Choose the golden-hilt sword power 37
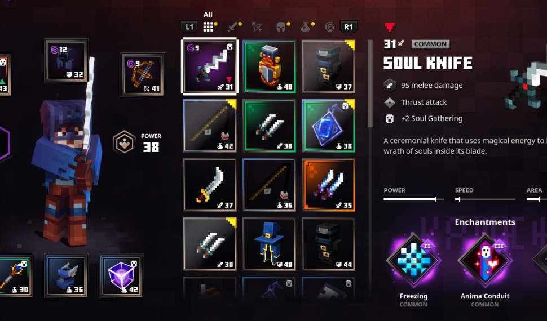547x321 pixels. tap(210, 185)
